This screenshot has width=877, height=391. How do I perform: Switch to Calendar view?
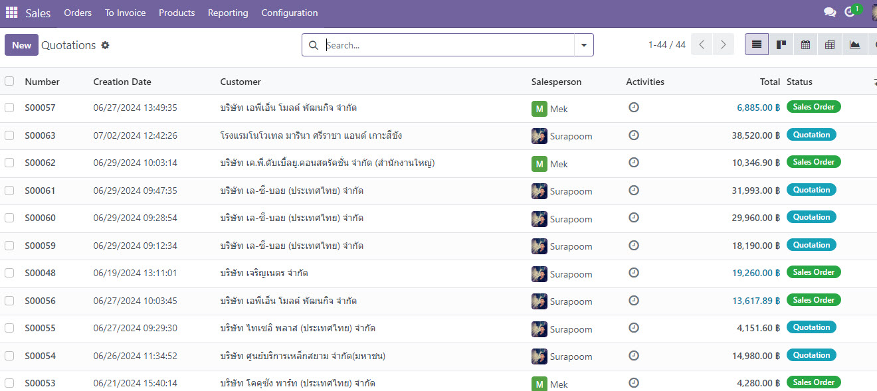pos(805,45)
